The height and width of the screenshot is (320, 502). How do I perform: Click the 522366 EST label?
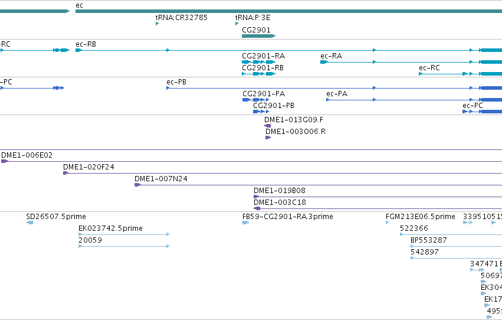point(414,228)
